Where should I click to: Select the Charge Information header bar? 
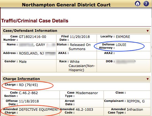pyautogui.click(x=76, y=79)
